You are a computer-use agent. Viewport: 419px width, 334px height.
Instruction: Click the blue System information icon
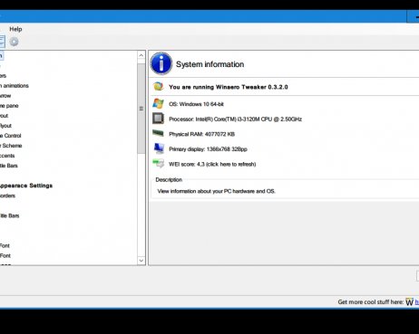(161, 63)
